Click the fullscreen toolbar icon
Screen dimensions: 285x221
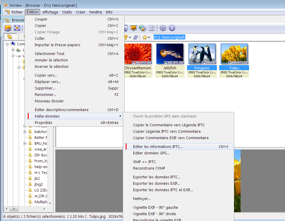click(17, 28)
